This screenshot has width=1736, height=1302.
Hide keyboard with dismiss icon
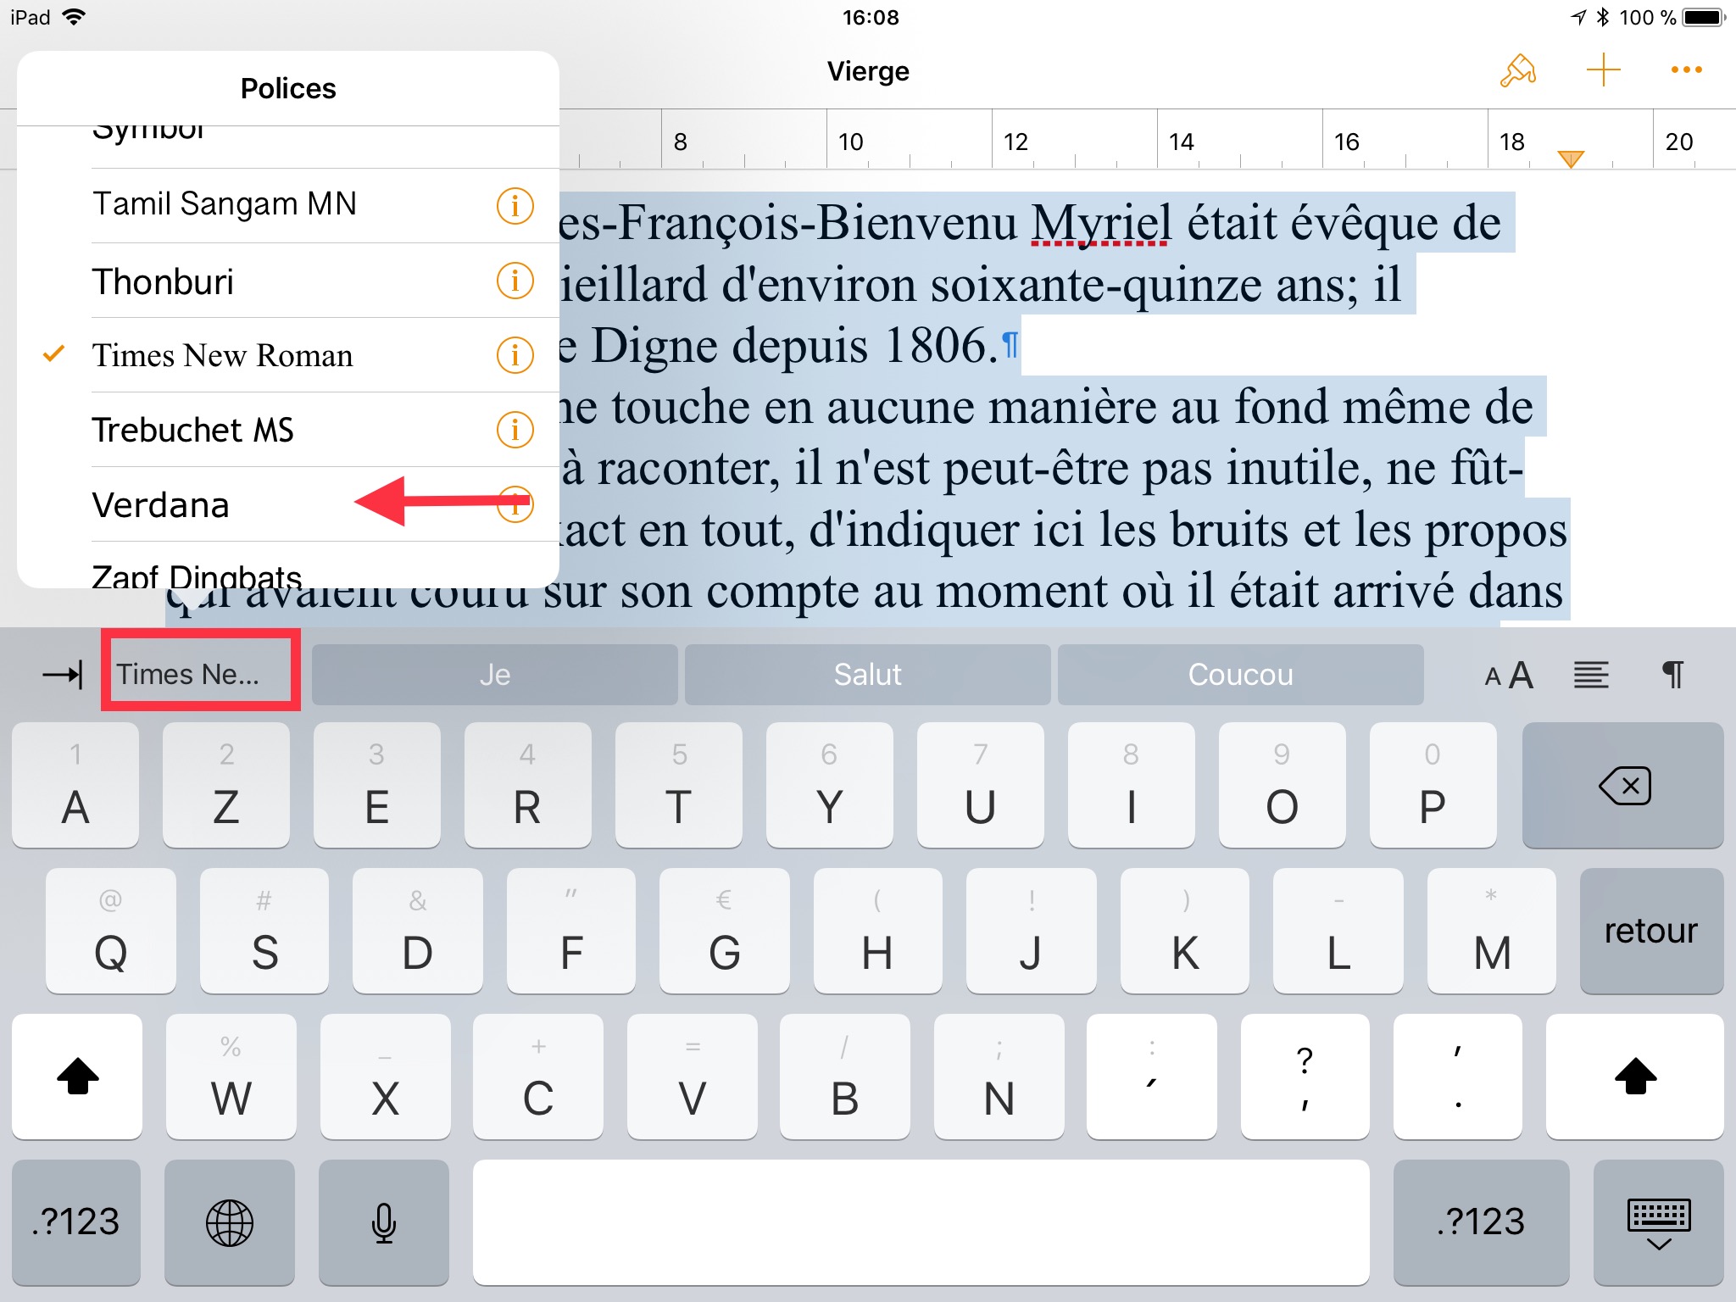coord(1658,1223)
